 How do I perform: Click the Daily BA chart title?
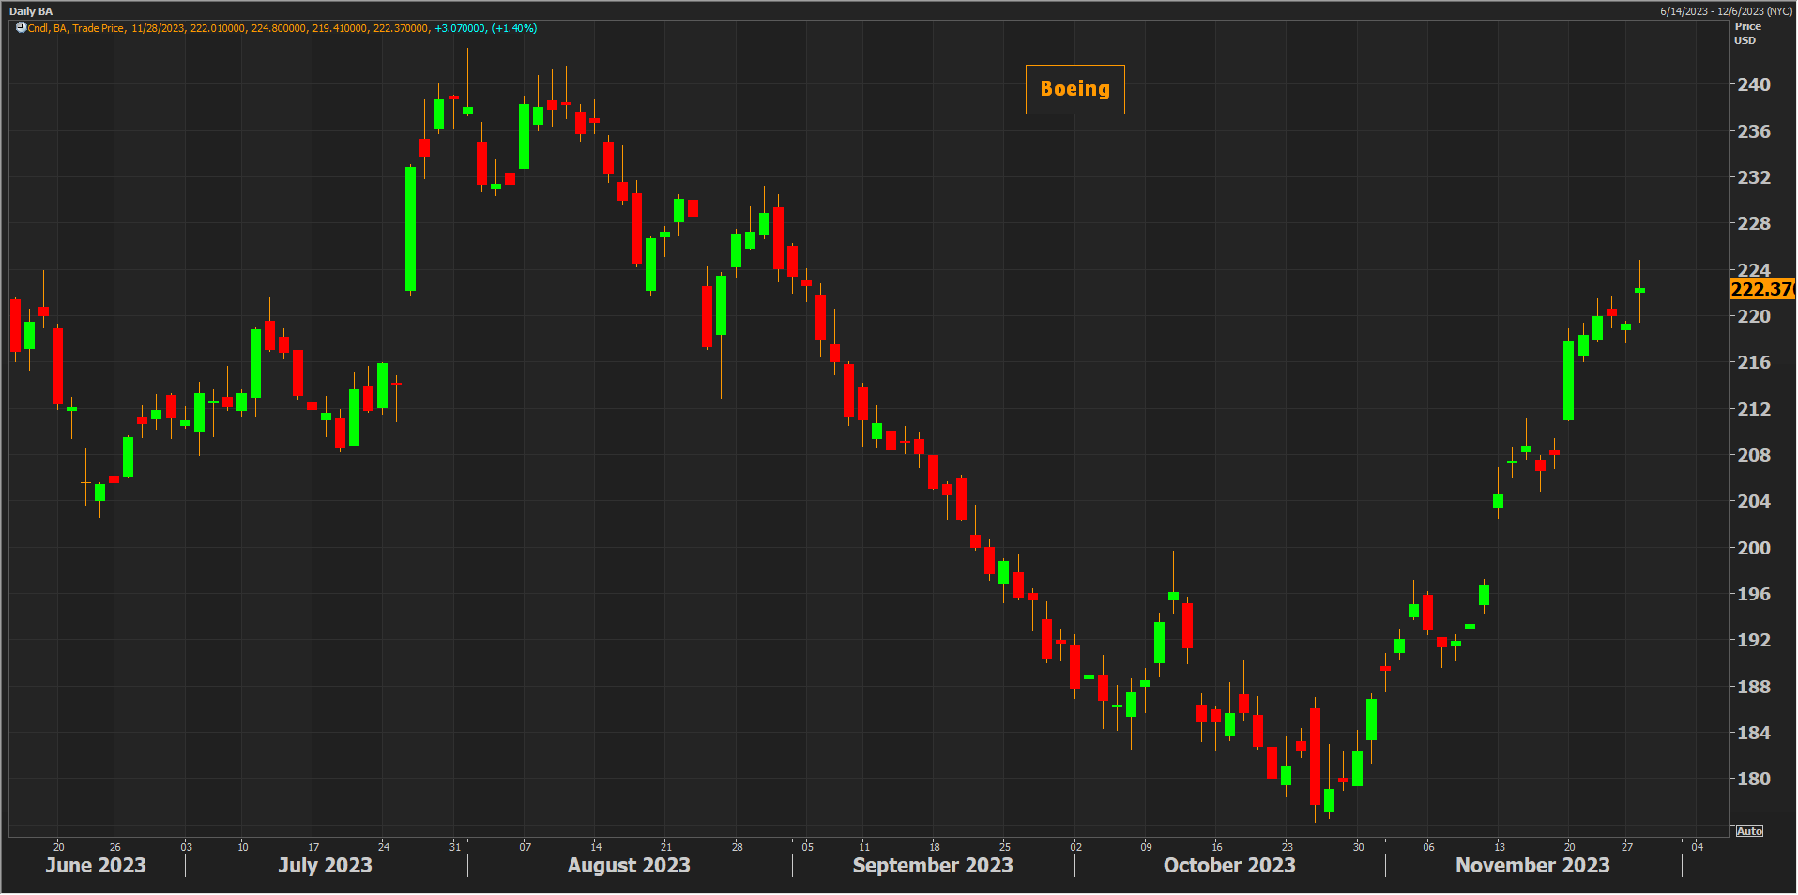31,11
